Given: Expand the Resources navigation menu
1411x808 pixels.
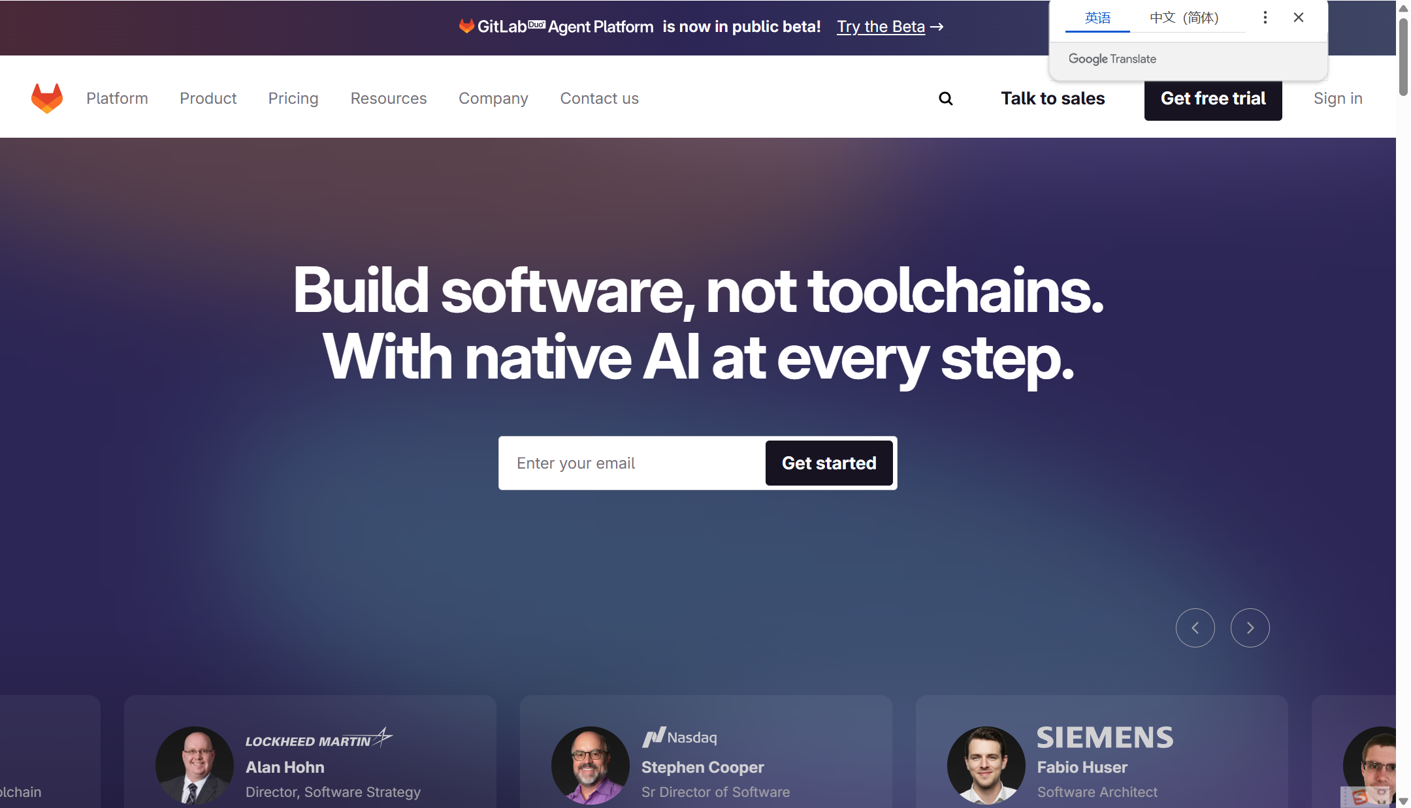Looking at the screenshot, I should (389, 99).
